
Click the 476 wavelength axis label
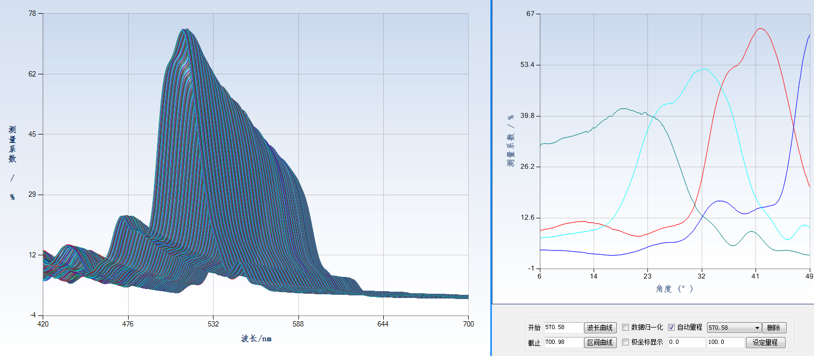(x=128, y=324)
